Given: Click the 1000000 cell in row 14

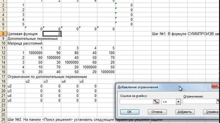Looking at the screenshot, I should [x=70, y=62].
